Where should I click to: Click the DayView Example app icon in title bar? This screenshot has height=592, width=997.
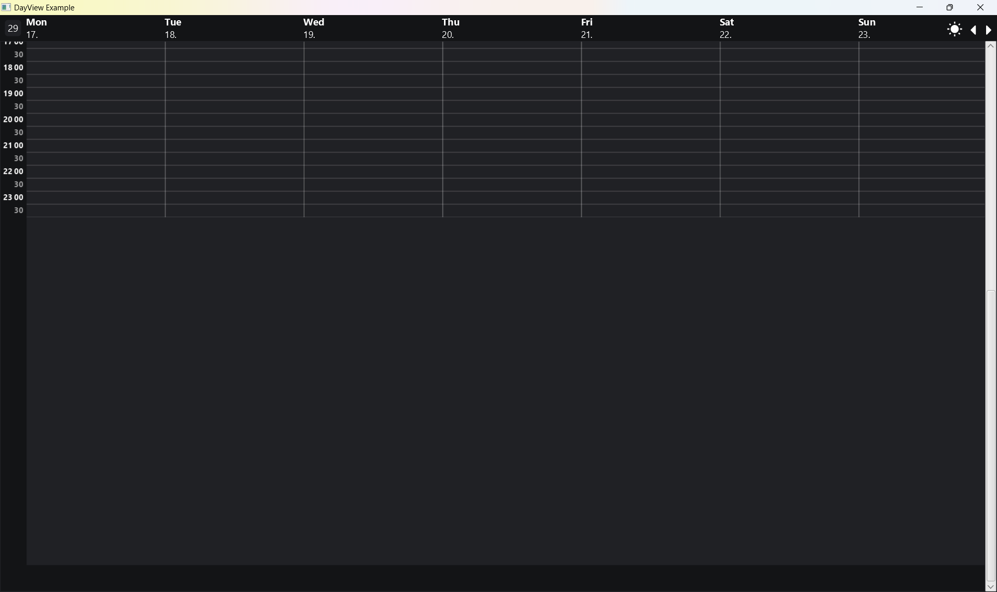click(x=6, y=7)
